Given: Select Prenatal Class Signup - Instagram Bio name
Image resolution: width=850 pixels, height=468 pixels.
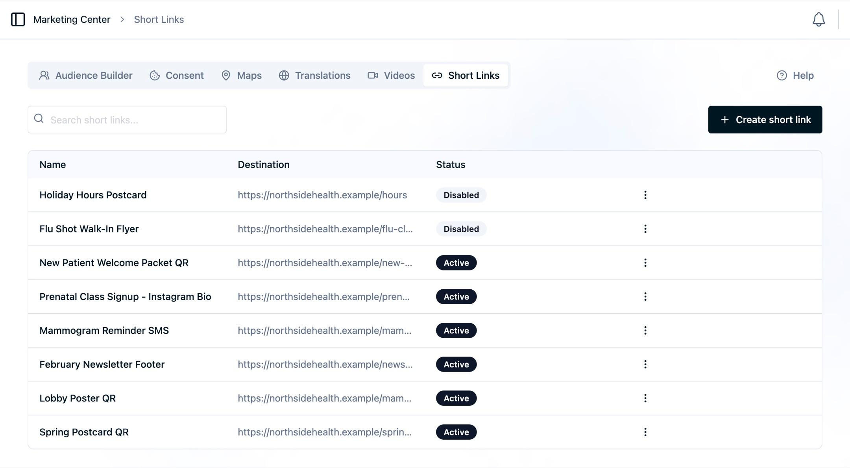Looking at the screenshot, I should (x=125, y=297).
